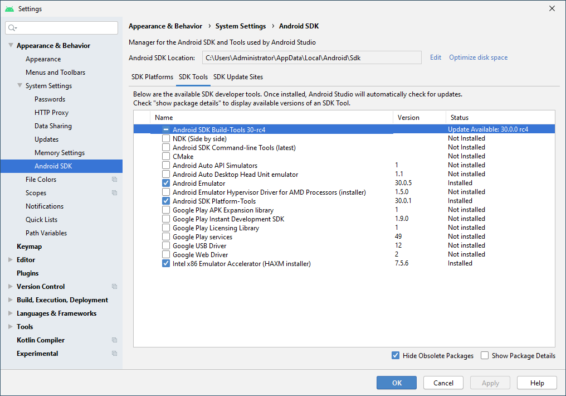Switch to the SDK Platforms tab
This screenshot has width=566, height=396.
[x=152, y=77]
